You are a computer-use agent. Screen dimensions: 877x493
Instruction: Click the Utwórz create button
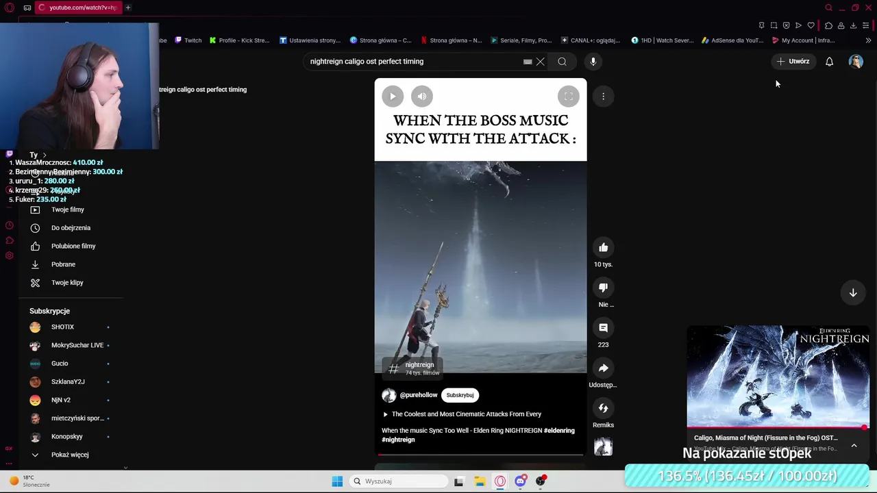793,62
